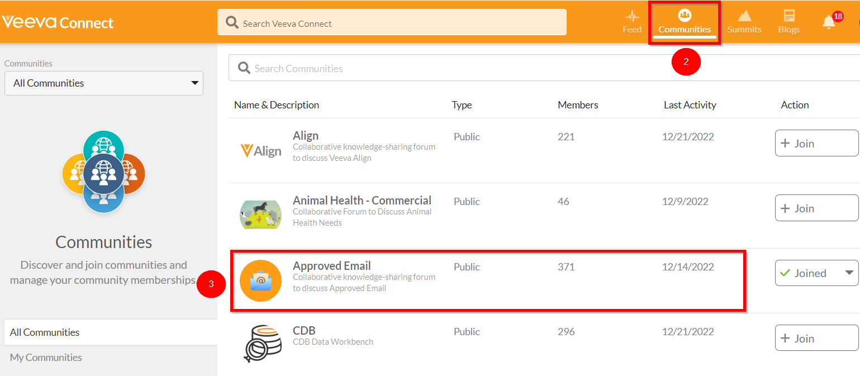Click the CDB Data Workbench icon
This screenshot has width=860, height=376.
(x=260, y=343)
